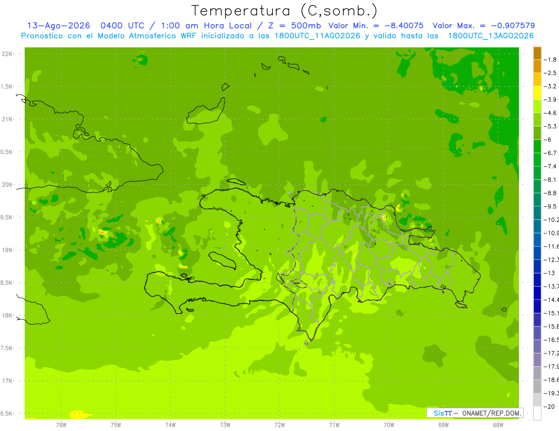559x431 pixels.
Task: Click the '18N' latitude label
Action: coord(8,315)
